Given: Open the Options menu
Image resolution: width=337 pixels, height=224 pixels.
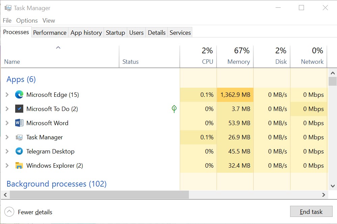Looking at the screenshot, I should [x=27, y=21].
